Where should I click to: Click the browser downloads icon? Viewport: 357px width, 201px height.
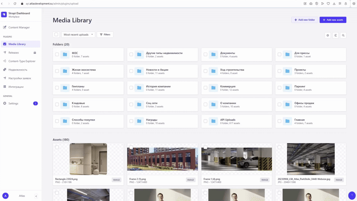pyautogui.click(x=335, y=3)
